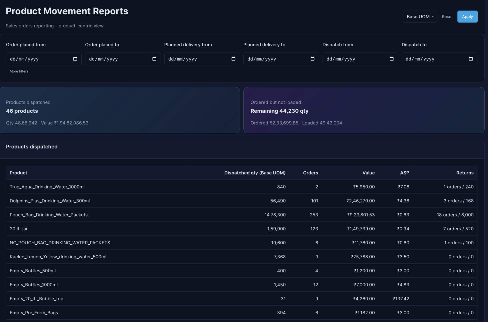Select the Products dispatched summary card

click(120, 110)
